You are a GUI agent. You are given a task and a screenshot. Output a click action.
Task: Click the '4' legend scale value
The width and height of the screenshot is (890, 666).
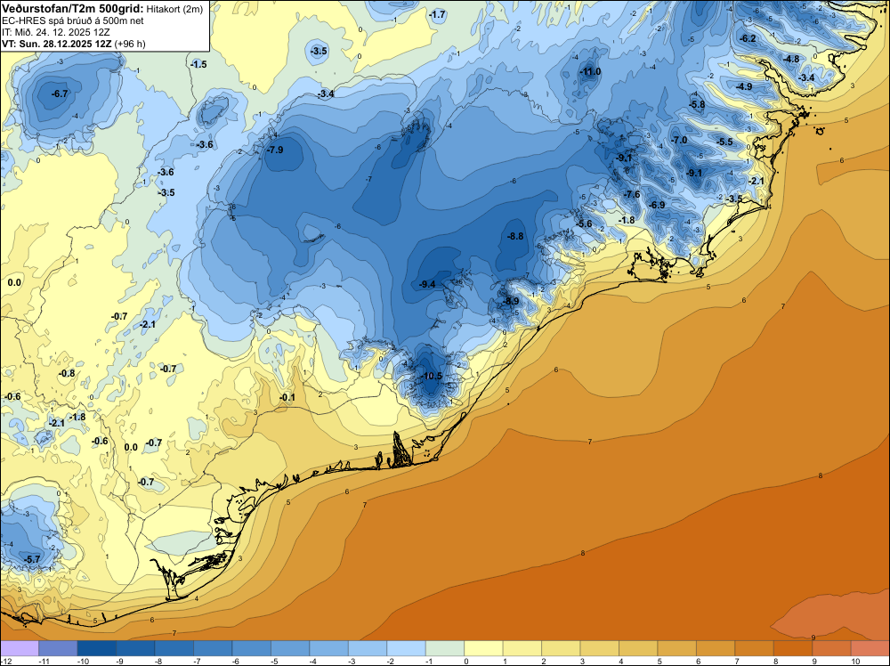(x=620, y=661)
